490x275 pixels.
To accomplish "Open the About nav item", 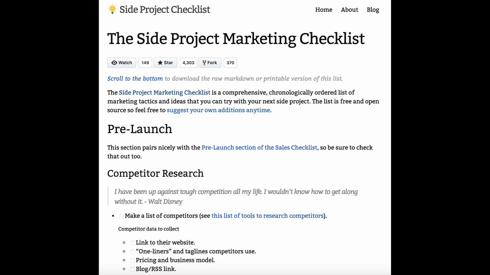I will tap(349, 10).
